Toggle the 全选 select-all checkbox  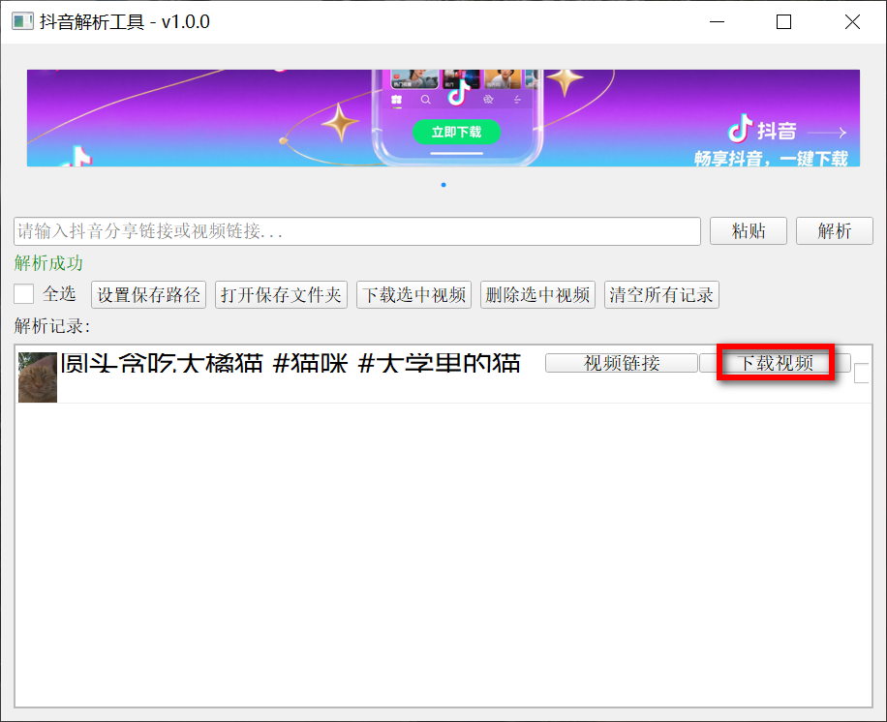24,294
